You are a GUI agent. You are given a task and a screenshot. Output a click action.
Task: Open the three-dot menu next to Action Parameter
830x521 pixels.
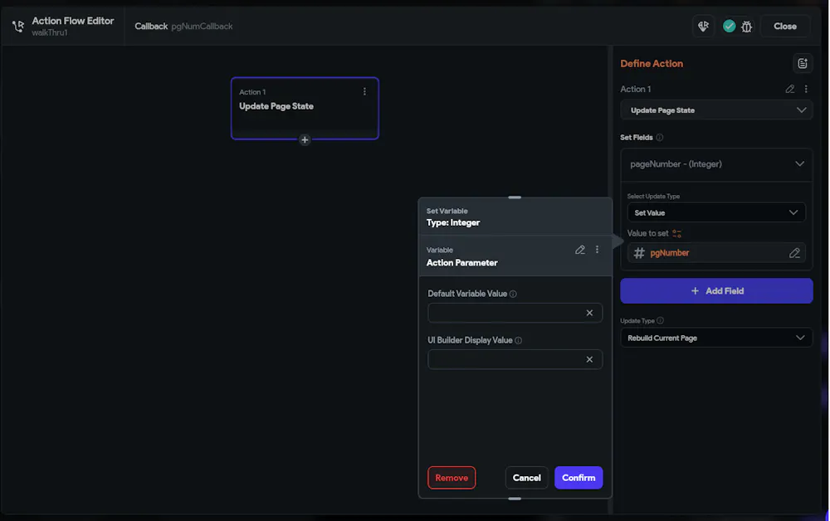597,250
